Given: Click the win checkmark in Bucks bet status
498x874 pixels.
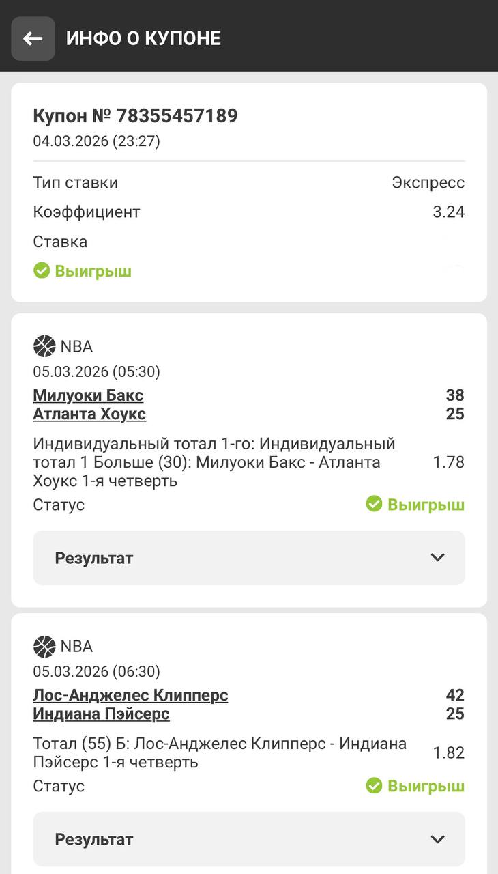Looking at the screenshot, I should pos(373,505).
